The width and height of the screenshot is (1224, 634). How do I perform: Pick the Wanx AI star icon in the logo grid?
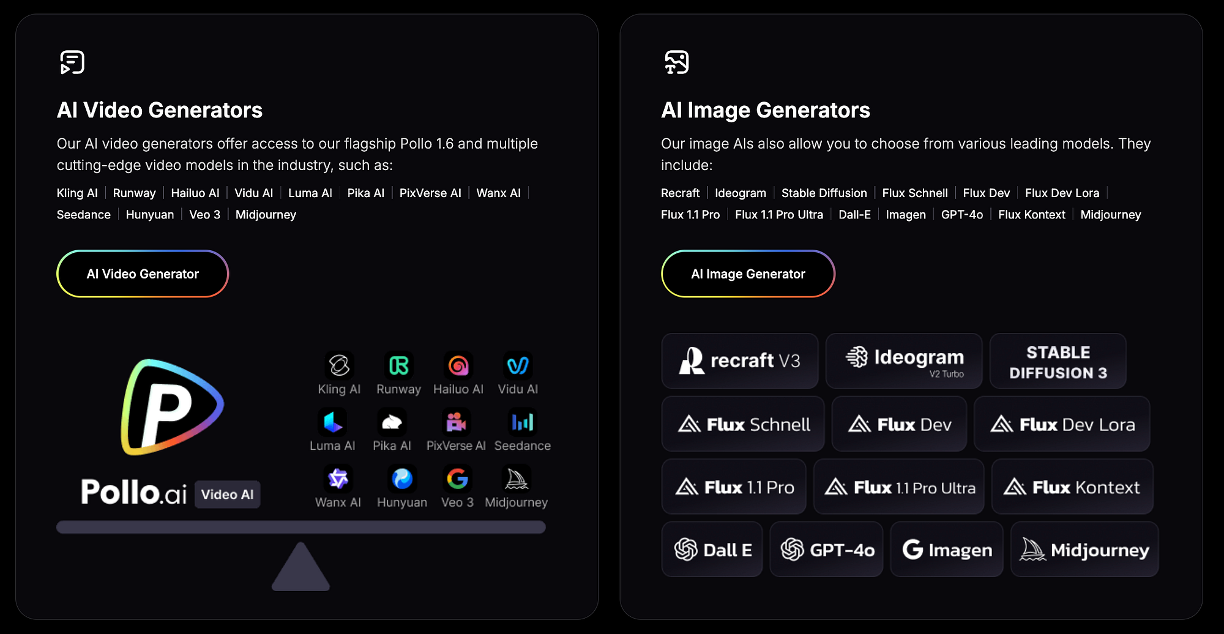338,479
